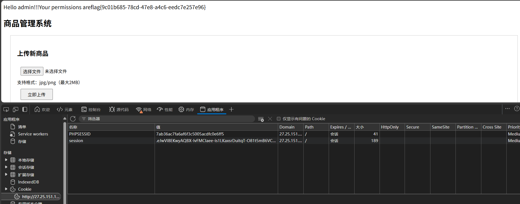Sort by the Path column header
This screenshot has height=204, width=520.
point(316,127)
